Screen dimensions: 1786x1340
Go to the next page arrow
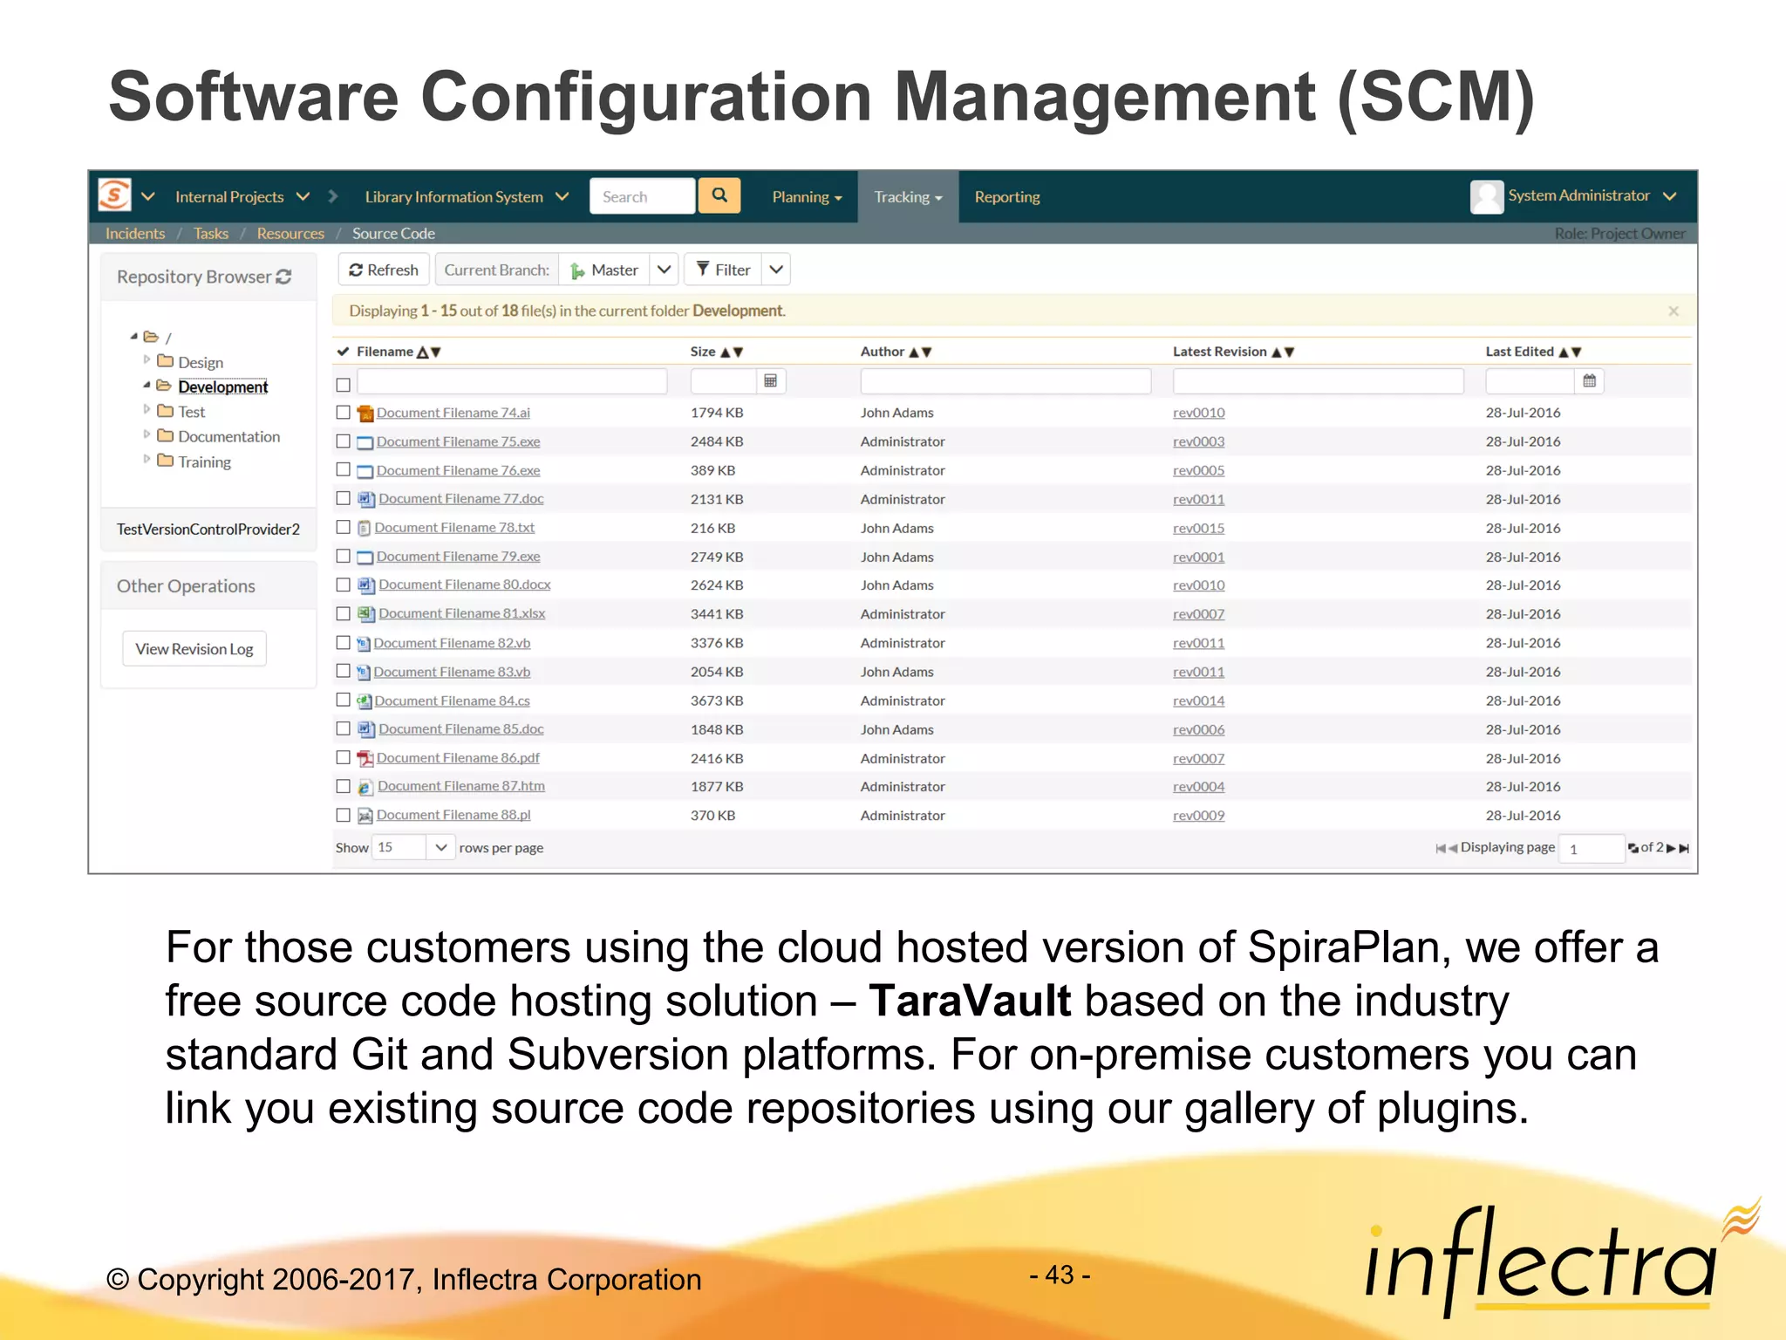[x=1671, y=848]
